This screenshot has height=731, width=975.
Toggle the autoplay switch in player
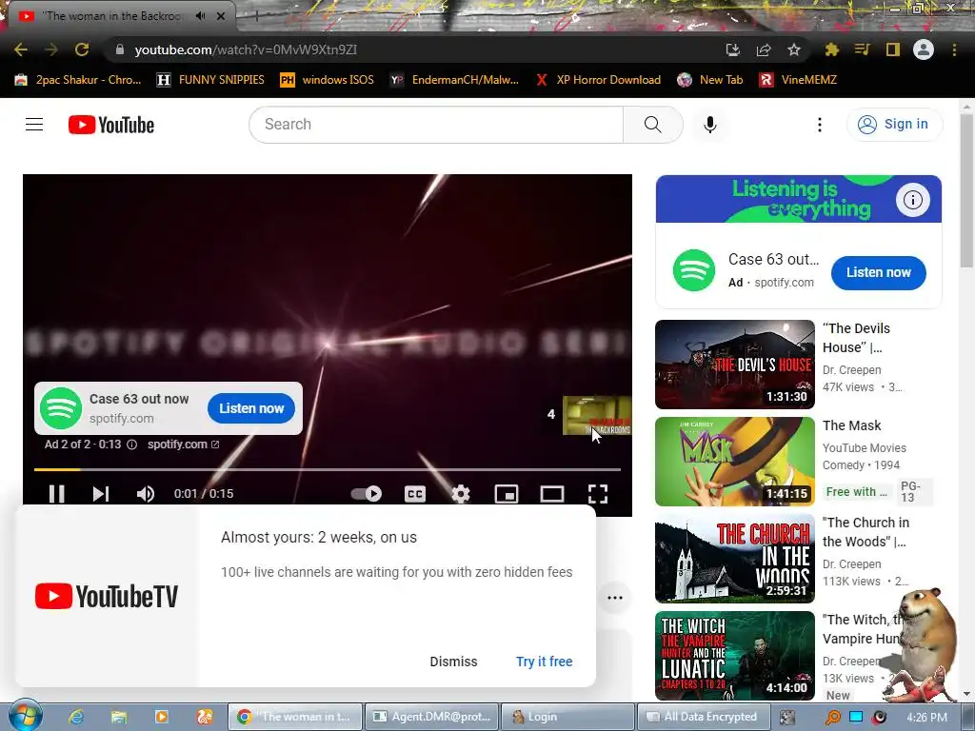coord(367,494)
